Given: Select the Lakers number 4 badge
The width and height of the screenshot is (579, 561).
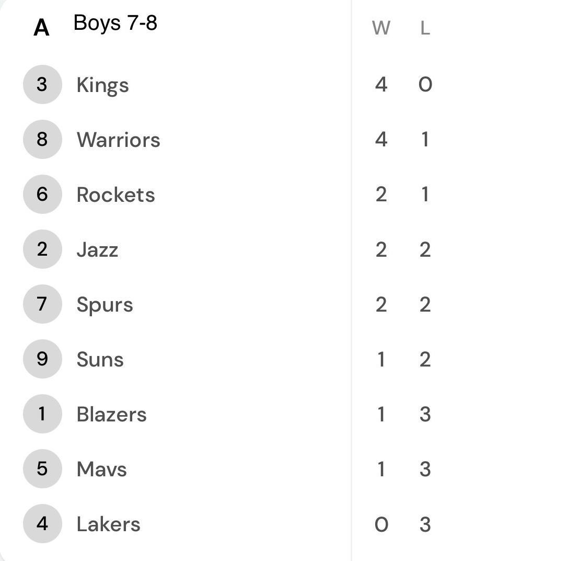Looking at the screenshot, I should coord(42,523).
